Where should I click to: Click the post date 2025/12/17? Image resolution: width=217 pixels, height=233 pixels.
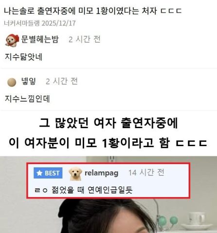point(59,23)
